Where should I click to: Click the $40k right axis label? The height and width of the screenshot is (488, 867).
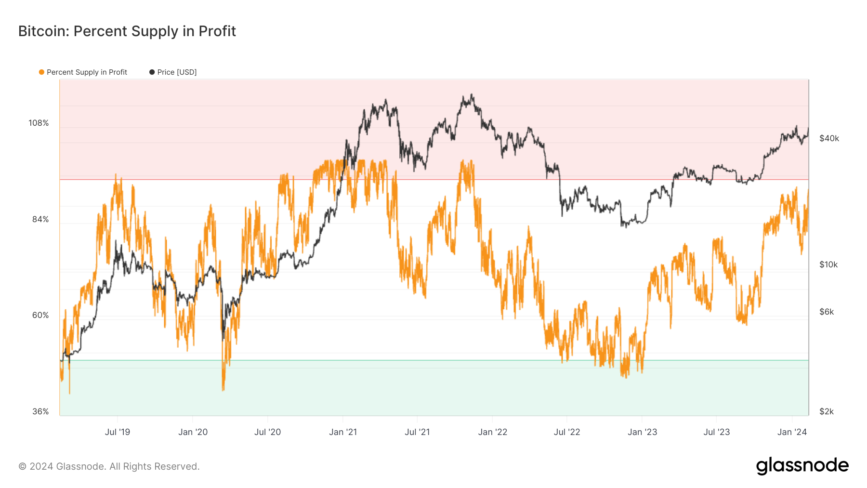click(x=829, y=139)
